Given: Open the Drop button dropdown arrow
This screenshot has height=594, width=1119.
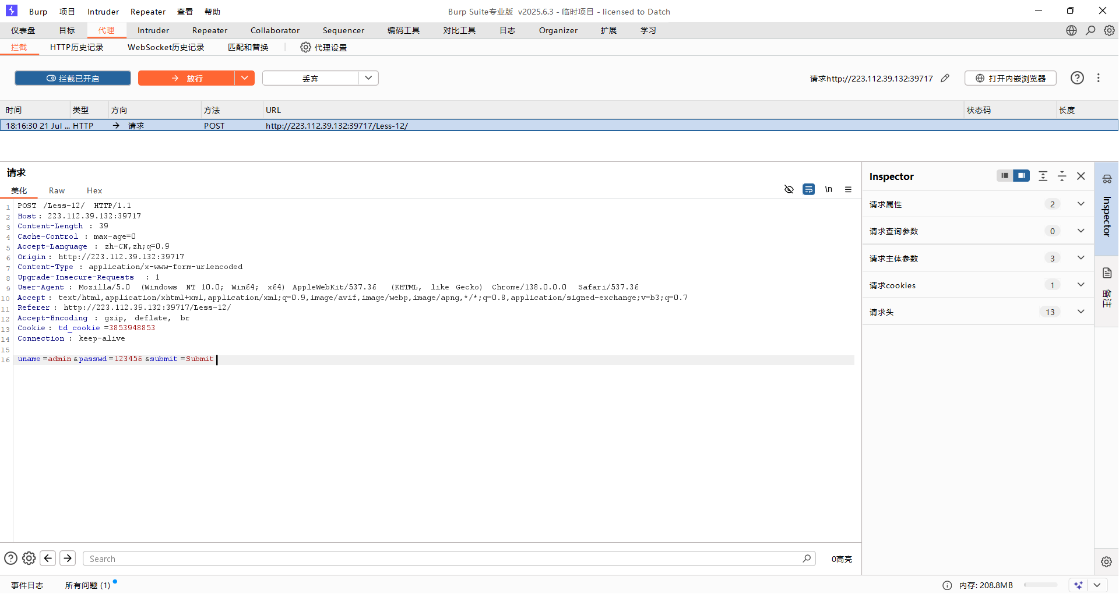Looking at the screenshot, I should (368, 78).
